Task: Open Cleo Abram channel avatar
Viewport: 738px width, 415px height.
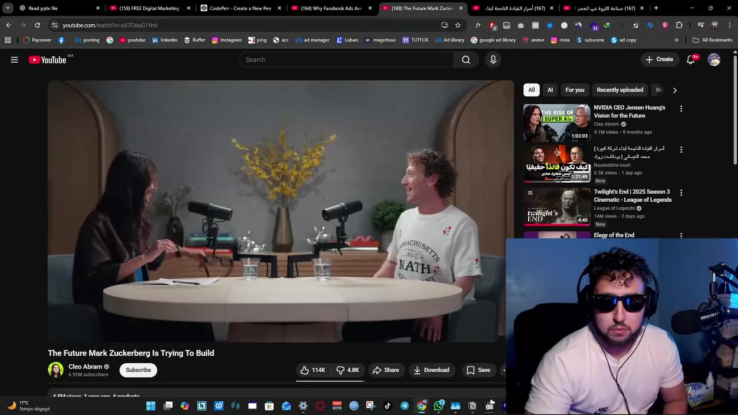Action: [56, 370]
